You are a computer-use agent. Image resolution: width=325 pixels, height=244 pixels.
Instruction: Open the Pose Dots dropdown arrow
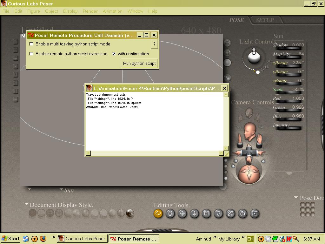click(296, 197)
